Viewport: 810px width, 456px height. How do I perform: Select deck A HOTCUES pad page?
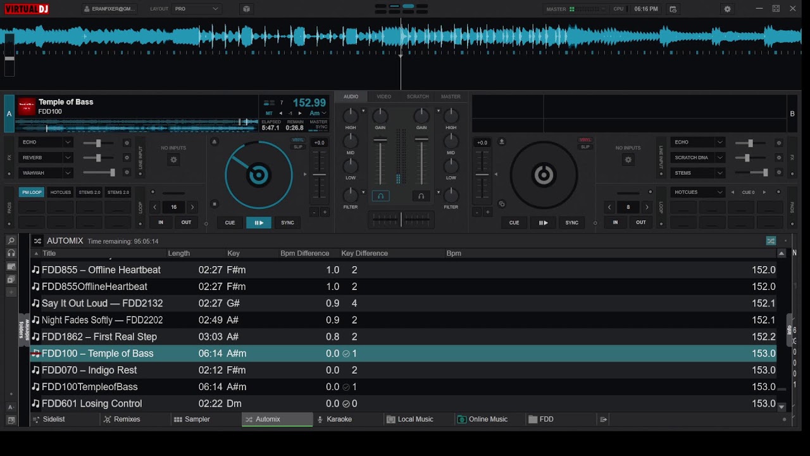pos(61,192)
